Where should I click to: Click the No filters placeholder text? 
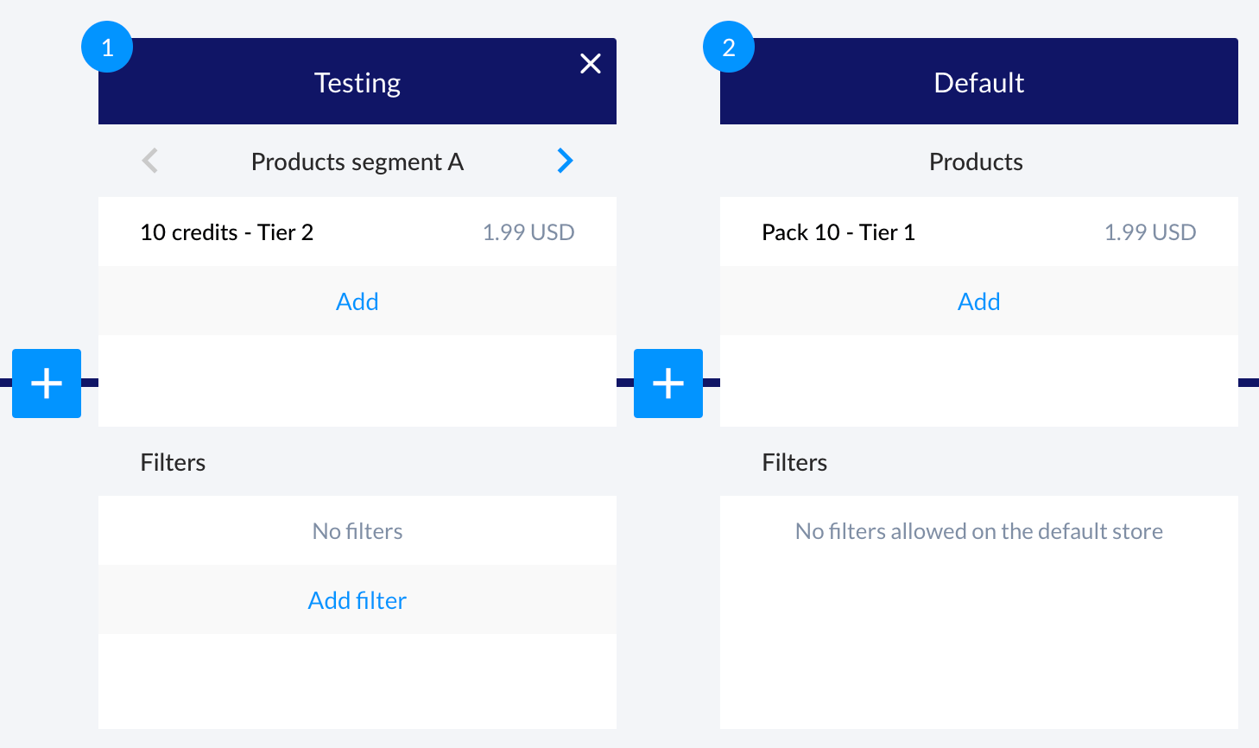click(x=357, y=531)
